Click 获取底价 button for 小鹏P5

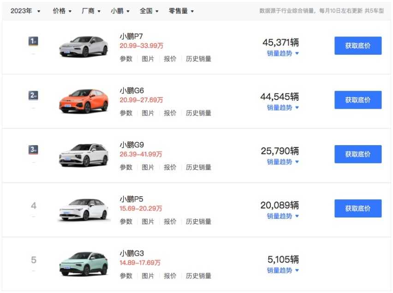coord(358,208)
